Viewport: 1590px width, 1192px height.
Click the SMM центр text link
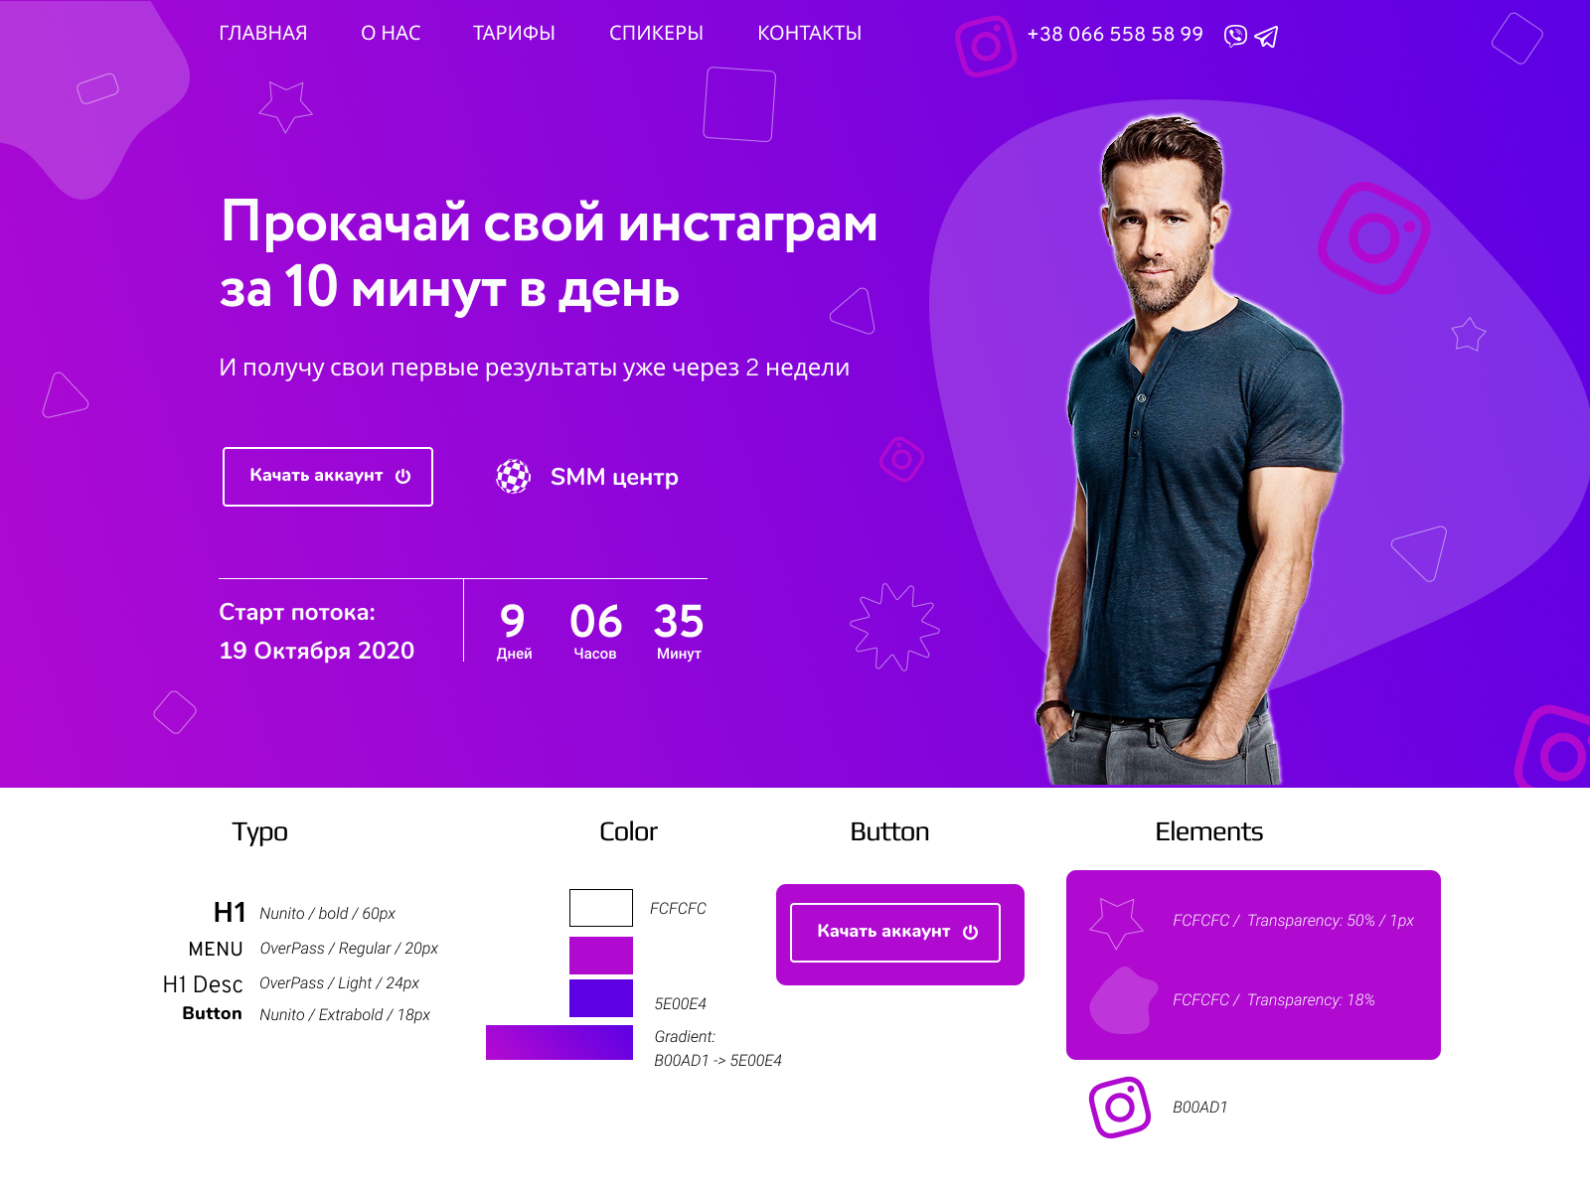(614, 477)
